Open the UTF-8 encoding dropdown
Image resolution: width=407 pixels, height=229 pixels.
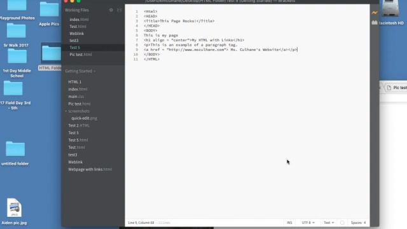click(x=308, y=223)
